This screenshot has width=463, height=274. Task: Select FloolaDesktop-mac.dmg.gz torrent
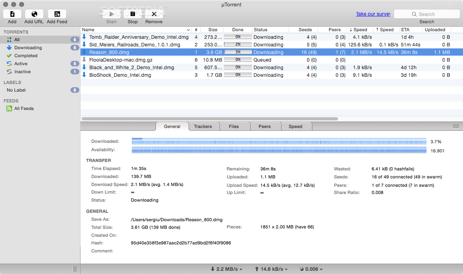click(272, 60)
